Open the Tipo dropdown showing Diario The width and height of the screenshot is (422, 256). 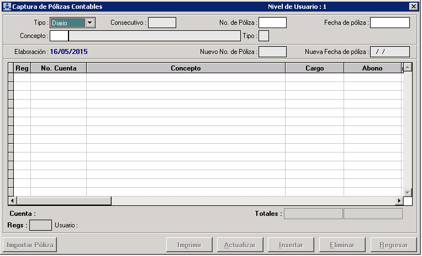tap(90, 23)
